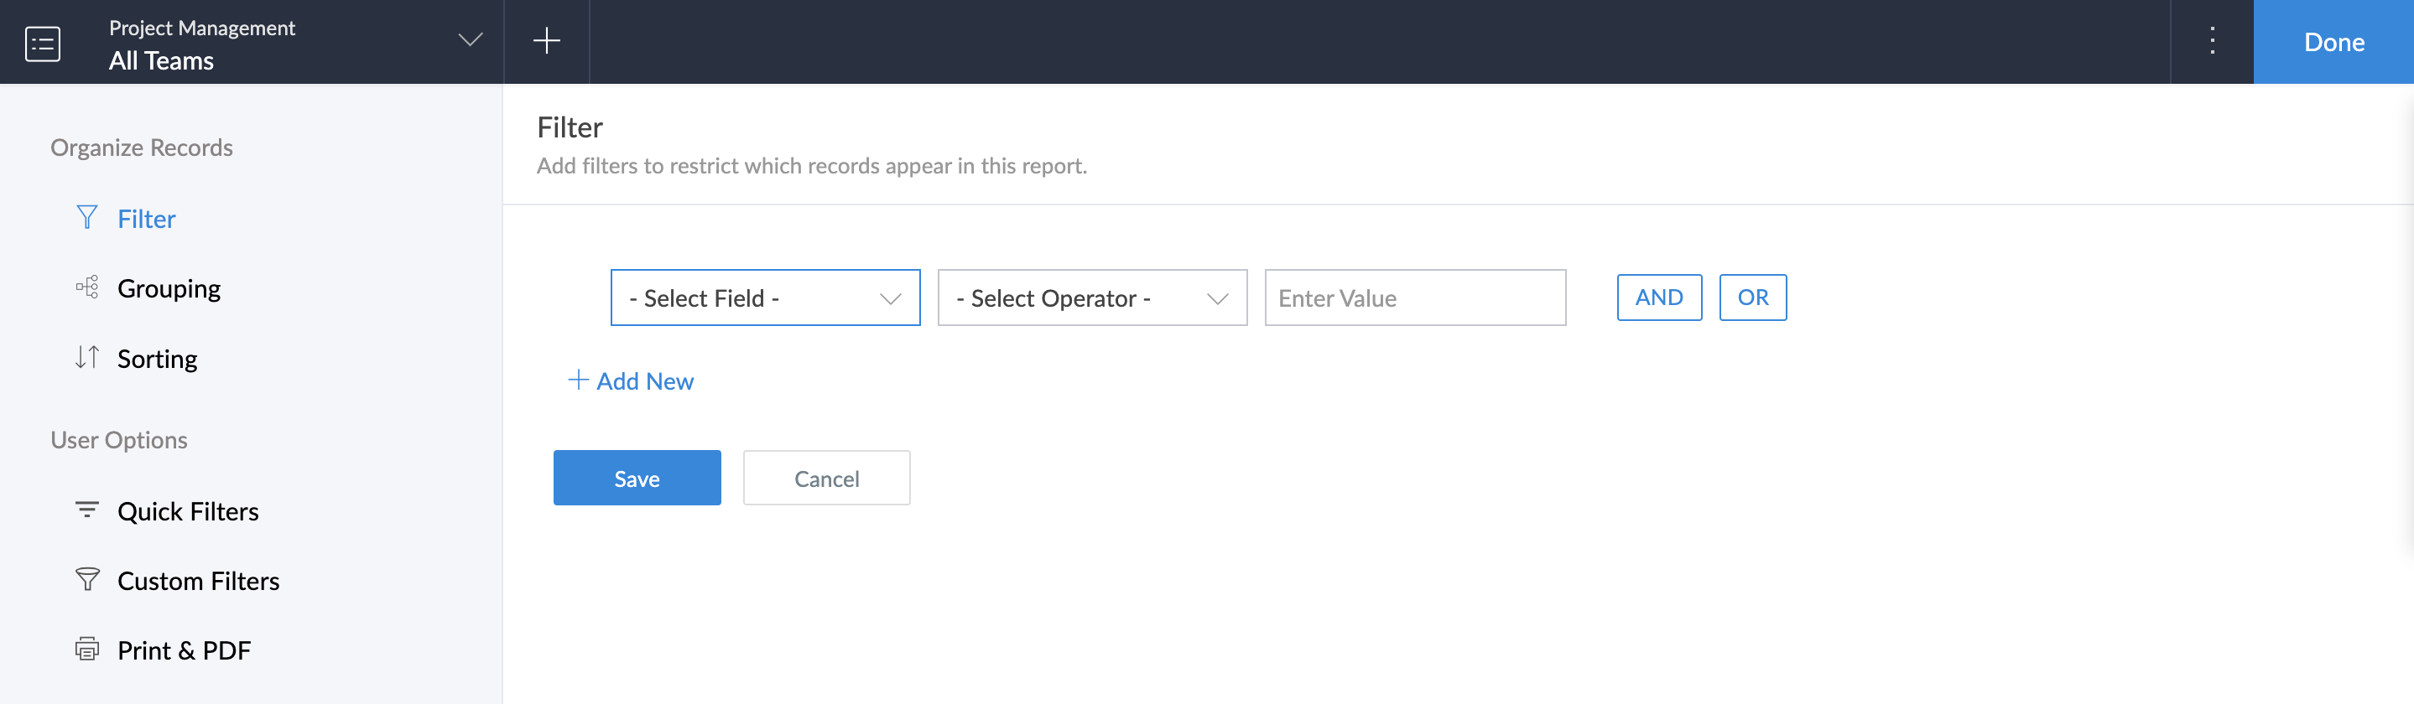
Task: Open the Grouping section
Action: 169,288
